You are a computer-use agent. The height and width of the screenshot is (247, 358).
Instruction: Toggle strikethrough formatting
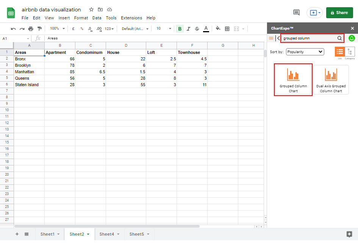pyautogui.click(x=197, y=29)
